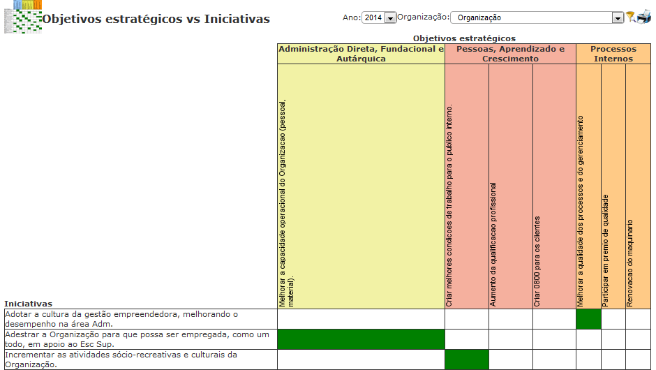Open the Ano 2014 year dropdown
This screenshot has width=656, height=370.
379,17
